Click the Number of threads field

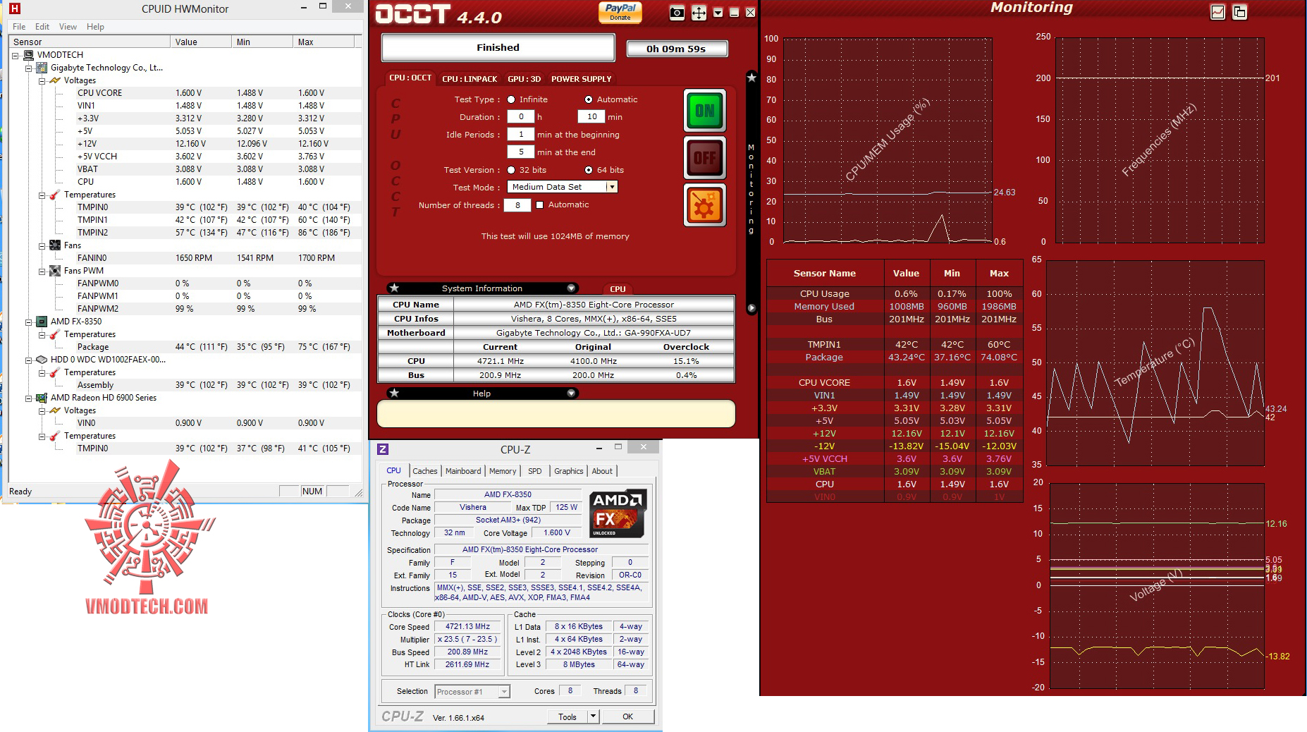pos(517,205)
